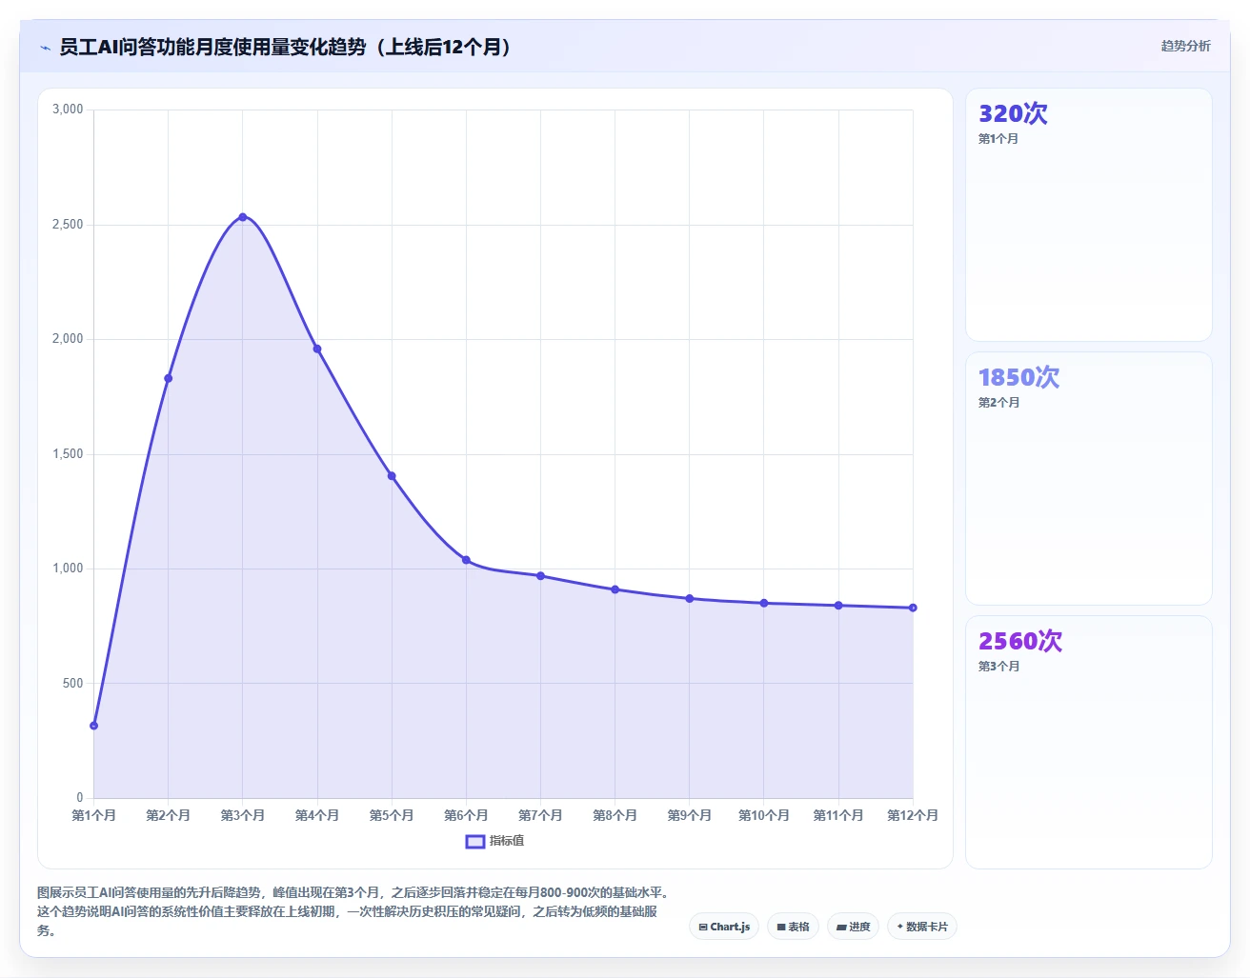Click the description paragraph starting with 图展示员工AI问答
Screen dimensions: 1250x978
(354, 911)
